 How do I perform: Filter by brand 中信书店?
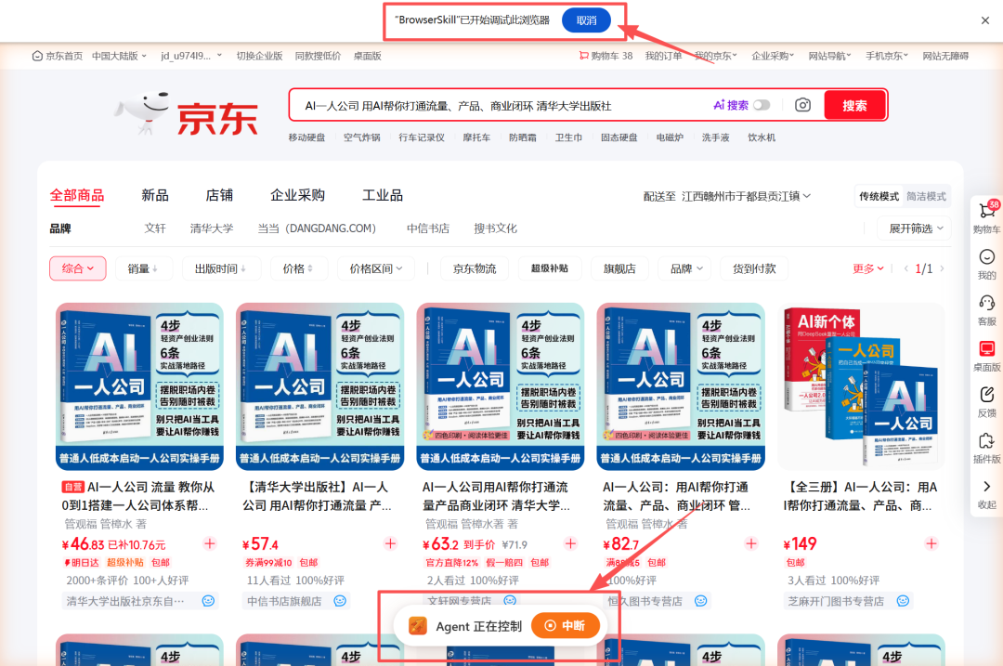428,229
